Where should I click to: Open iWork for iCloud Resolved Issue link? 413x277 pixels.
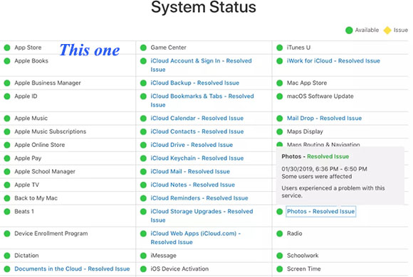[x=333, y=61]
